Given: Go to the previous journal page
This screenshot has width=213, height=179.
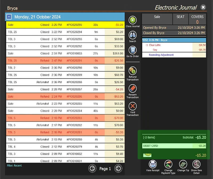Looking at the screenshot, I should tap(92, 169).
